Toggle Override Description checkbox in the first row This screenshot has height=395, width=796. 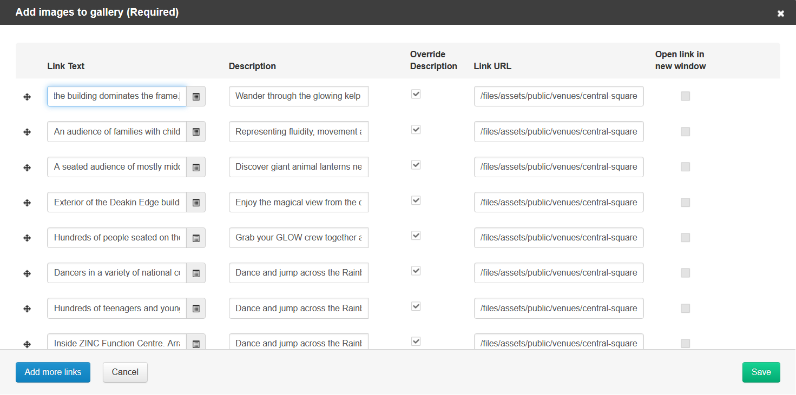coord(416,95)
